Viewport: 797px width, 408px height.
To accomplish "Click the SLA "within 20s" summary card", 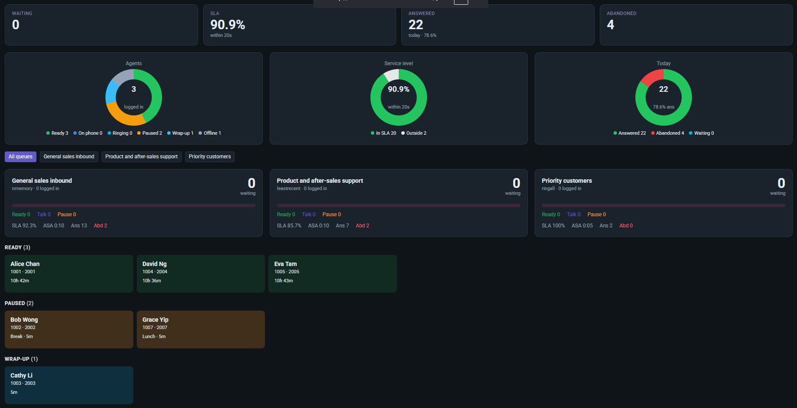I will (299, 25).
